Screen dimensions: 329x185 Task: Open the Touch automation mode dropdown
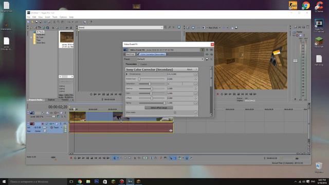coord(62,127)
